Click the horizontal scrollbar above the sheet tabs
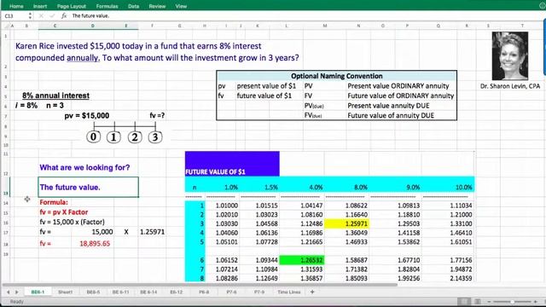546x307 pixels. 200,285
